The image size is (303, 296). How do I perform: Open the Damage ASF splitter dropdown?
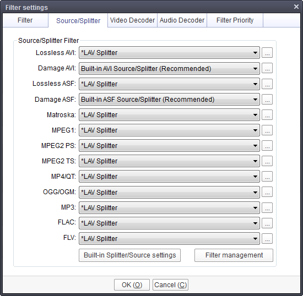pyautogui.click(x=169, y=100)
